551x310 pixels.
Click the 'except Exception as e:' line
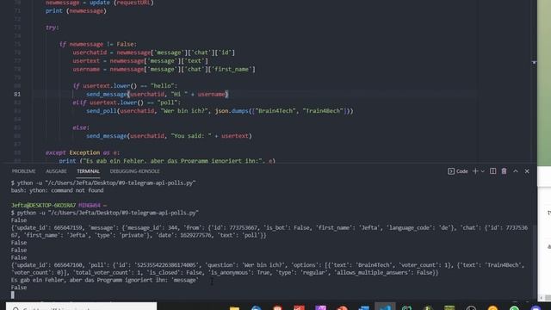pyautogui.click(x=83, y=153)
